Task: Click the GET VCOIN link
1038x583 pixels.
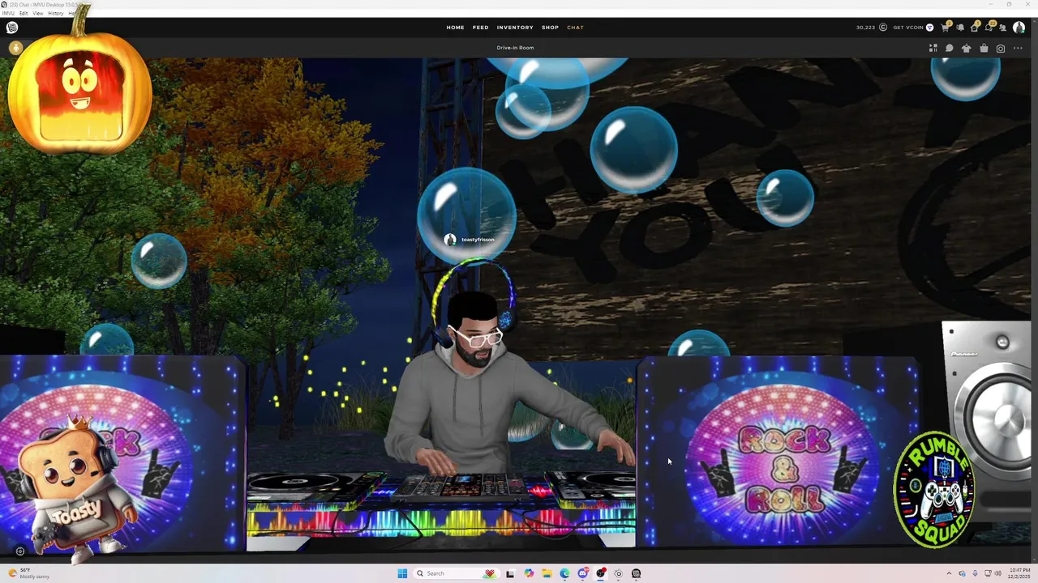Action: [908, 28]
